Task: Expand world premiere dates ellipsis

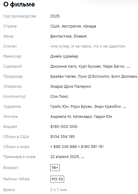Action: pos(82,157)
